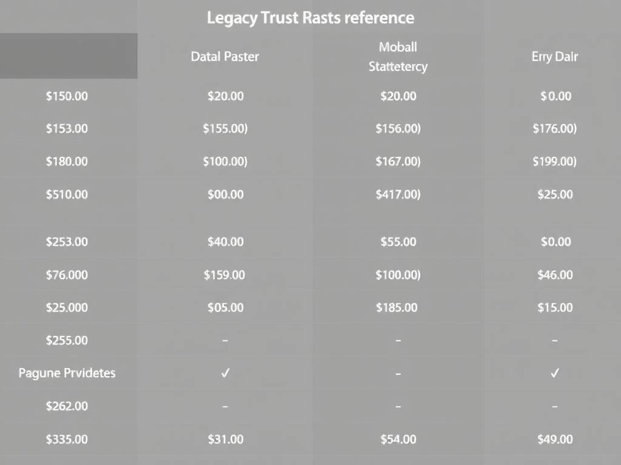Screen dimensions: 621x465
Task: Select the $176.00) cell
Action: 554,128
